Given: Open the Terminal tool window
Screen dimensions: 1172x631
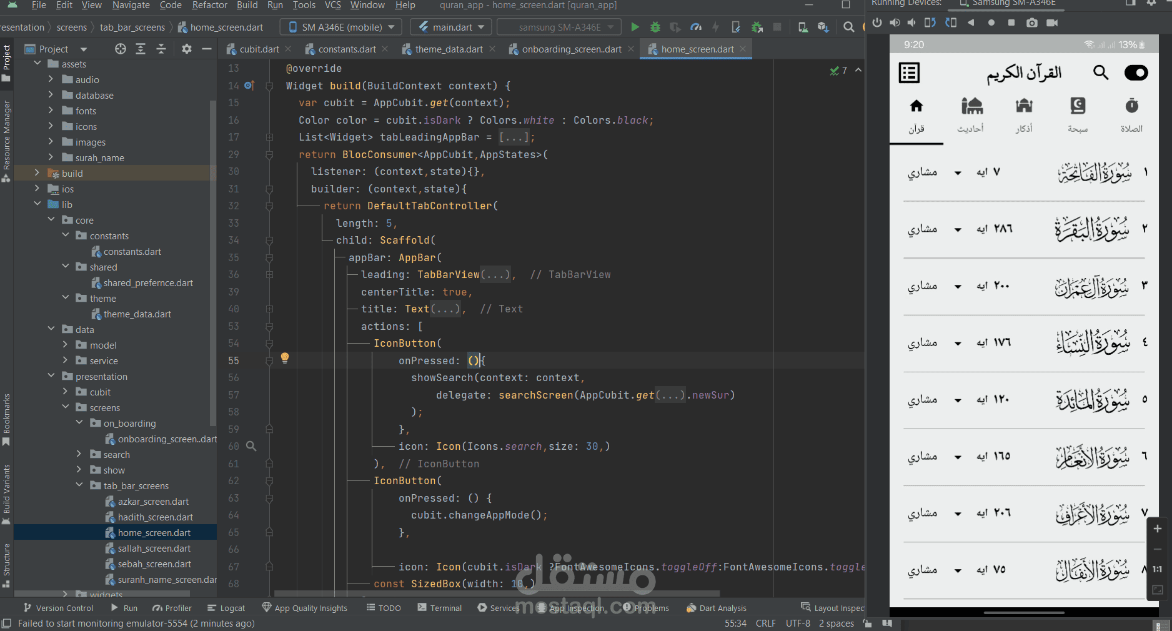Looking at the screenshot, I should [x=440, y=608].
